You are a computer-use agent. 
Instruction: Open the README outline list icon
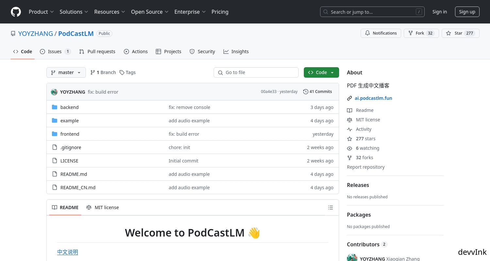[x=331, y=207]
